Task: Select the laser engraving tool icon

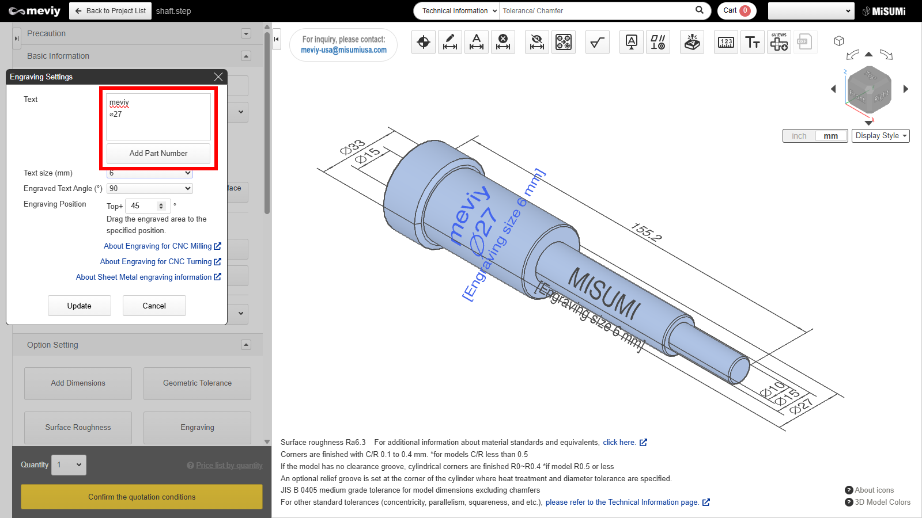Action: (692, 42)
